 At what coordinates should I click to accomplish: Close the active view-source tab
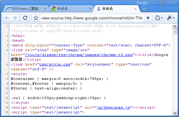pos(135,9)
